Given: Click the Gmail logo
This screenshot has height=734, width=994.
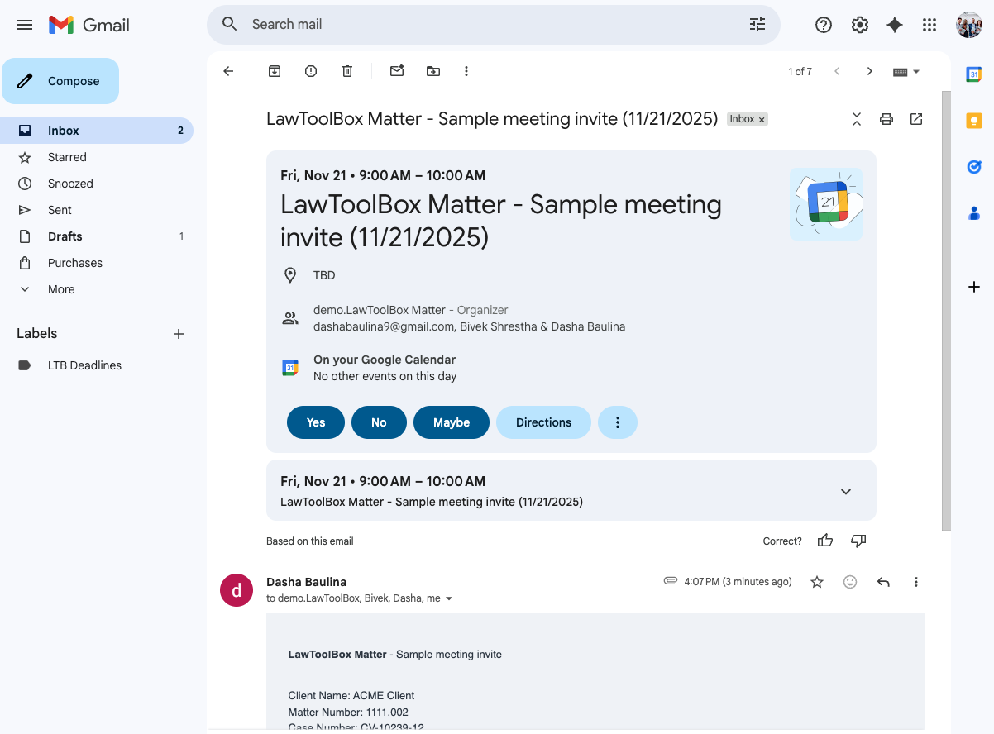Looking at the screenshot, I should click(89, 25).
